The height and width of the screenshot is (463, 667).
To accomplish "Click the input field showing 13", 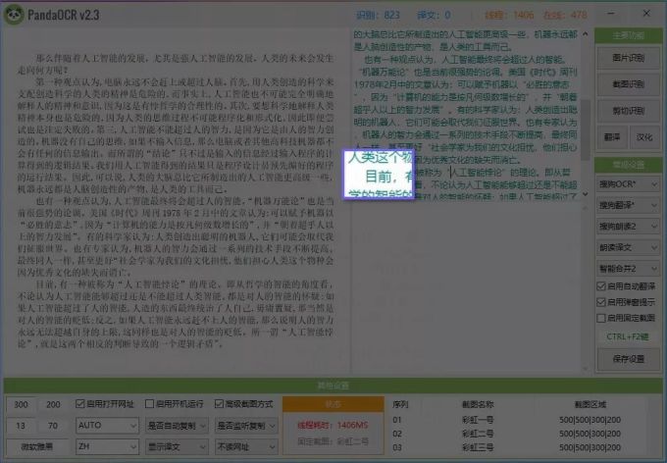I will click(x=21, y=426).
